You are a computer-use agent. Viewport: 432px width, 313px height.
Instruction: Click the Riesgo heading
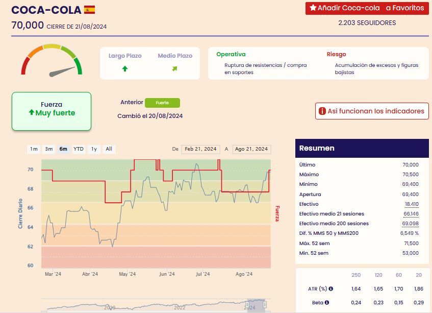pyautogui.click(x=337, y=54)
